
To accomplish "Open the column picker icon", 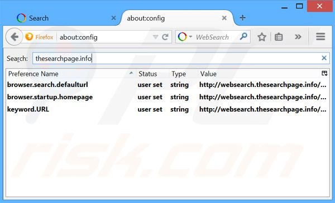I will click(324, 74).
